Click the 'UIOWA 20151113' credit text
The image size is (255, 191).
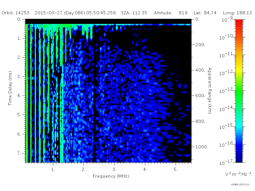coord(240,184)
